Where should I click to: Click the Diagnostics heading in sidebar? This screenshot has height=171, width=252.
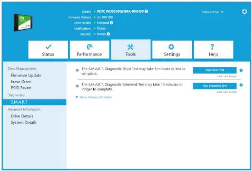click(16, 95)
